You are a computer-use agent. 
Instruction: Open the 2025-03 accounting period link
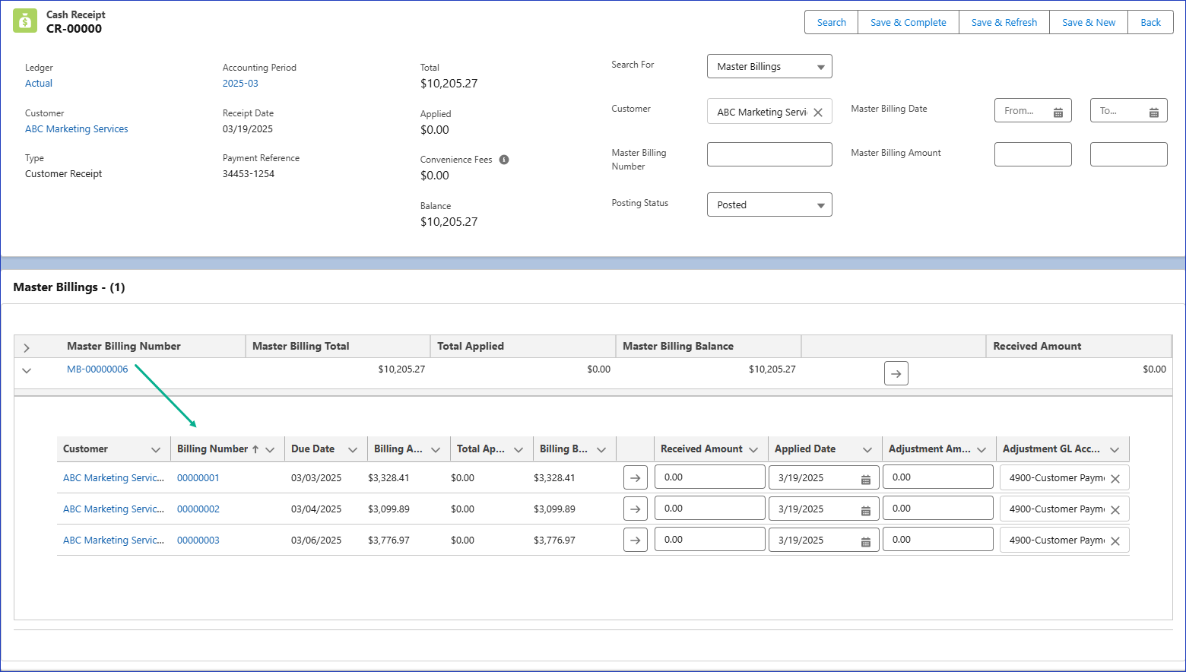pos(240,84)
